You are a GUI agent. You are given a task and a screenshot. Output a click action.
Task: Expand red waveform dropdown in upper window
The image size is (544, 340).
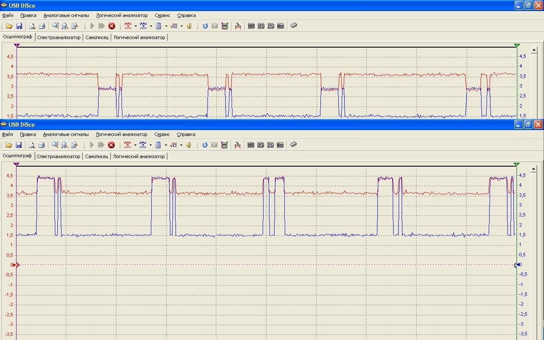136,26
